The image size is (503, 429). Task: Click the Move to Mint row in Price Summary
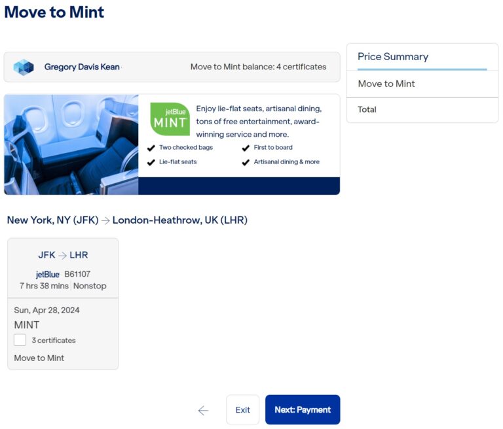click(422, 84)
